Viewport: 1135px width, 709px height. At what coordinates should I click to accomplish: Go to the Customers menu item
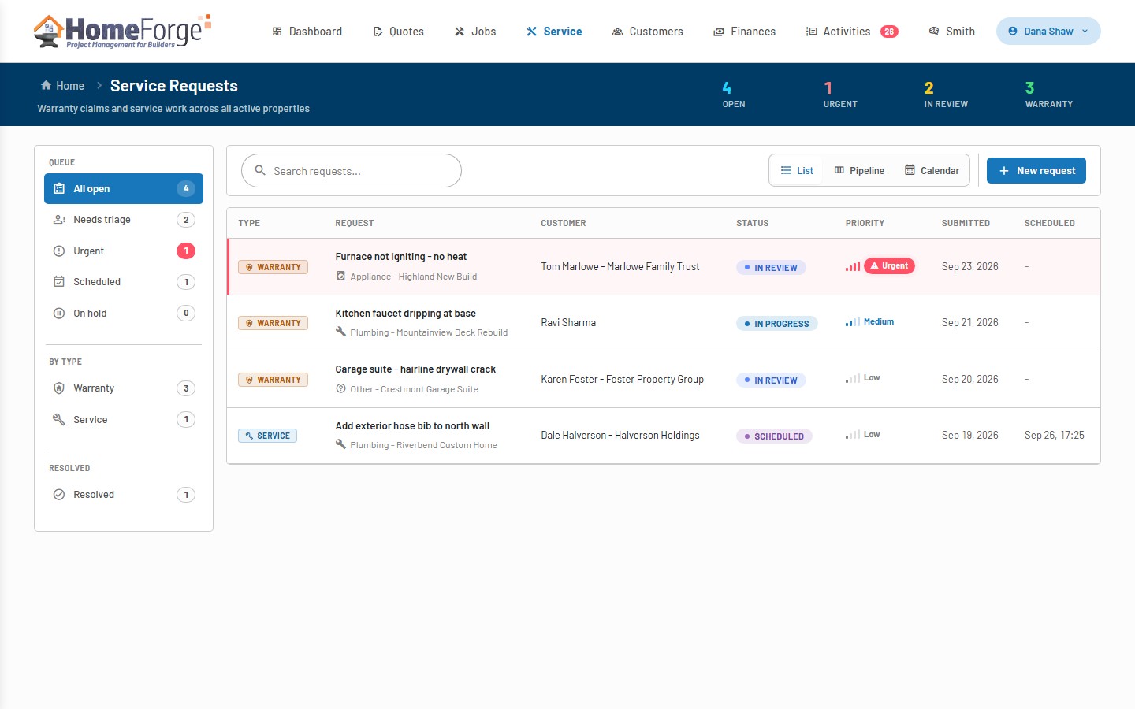(648, 32)
